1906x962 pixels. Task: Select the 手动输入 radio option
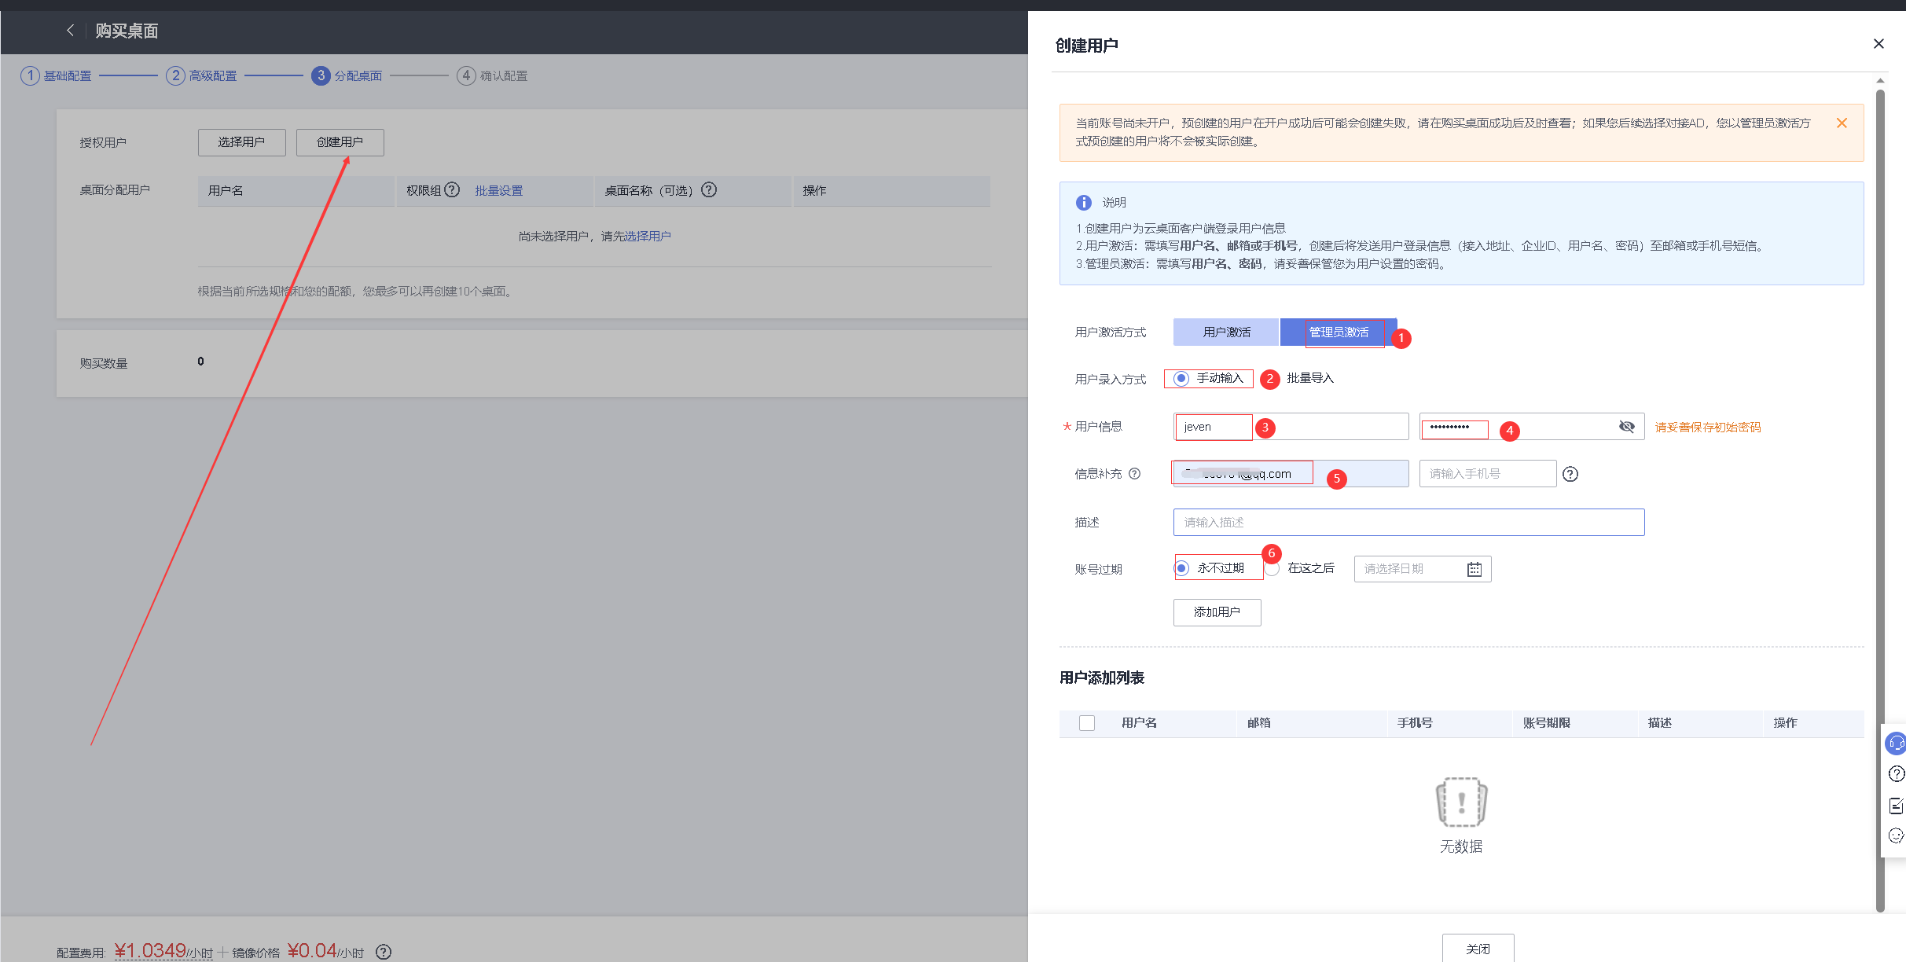point(1181,379)
